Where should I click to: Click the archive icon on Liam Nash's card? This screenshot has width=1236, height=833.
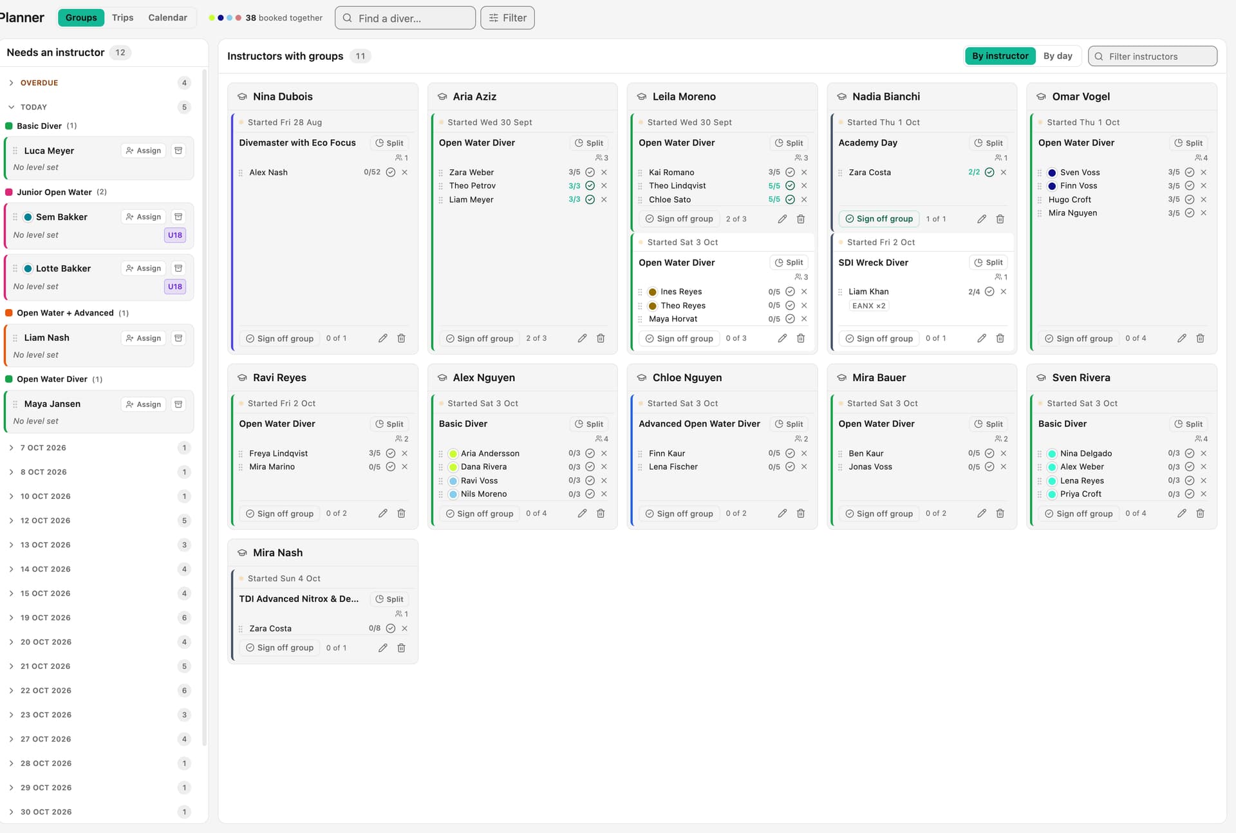tap(178, 338)
